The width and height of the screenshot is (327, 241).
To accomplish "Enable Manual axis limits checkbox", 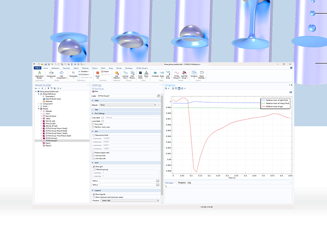I will [x=94, y=135].
